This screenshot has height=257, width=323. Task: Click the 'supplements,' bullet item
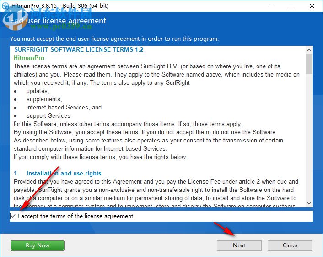pos(44,99)
